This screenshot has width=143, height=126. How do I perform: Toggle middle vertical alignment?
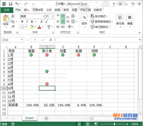tap(63, 16)
